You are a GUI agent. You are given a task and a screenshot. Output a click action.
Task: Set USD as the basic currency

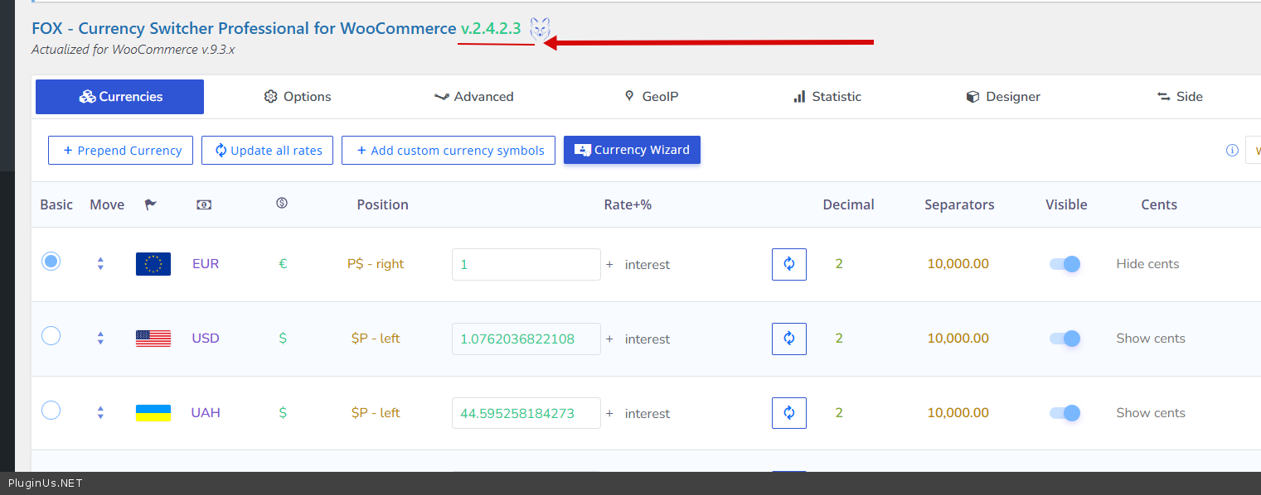51,336
